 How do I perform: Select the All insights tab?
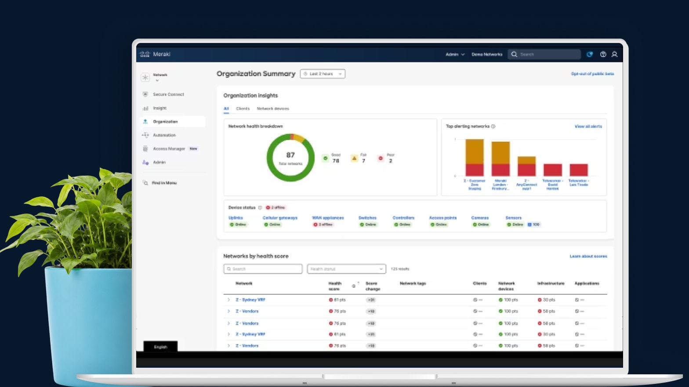point(226,108)
